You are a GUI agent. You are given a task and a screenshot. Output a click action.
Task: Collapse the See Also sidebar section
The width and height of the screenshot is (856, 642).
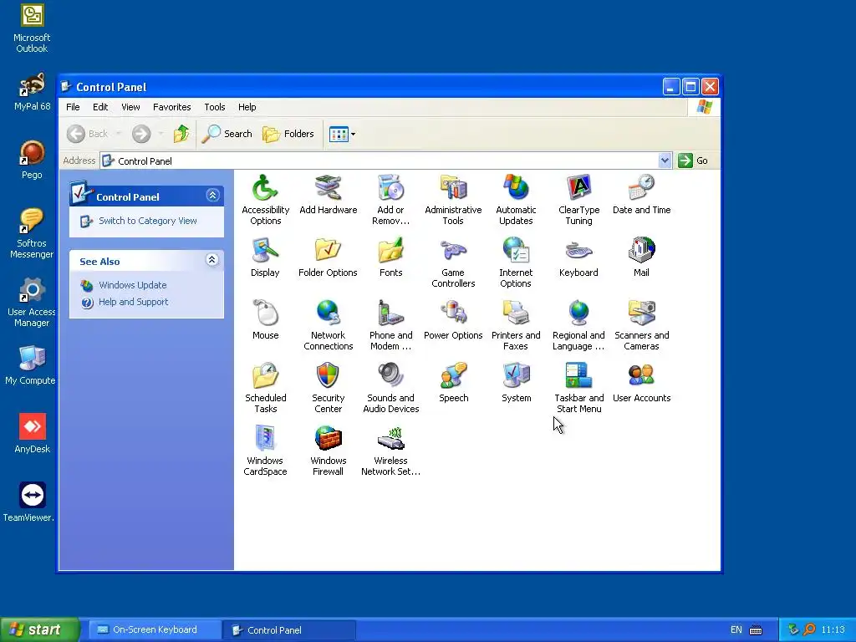click(x=212, y=260)
